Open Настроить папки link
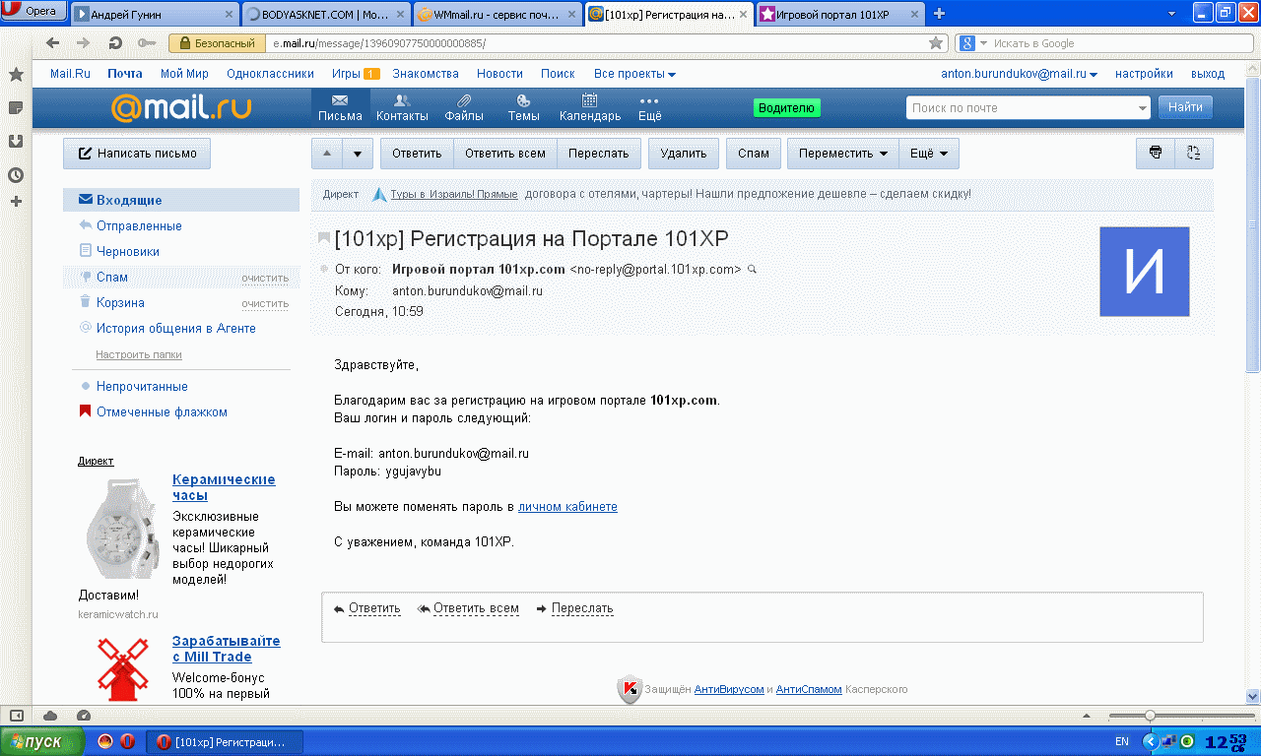This screenshot has width=1261, height=756. coord(139,354)
